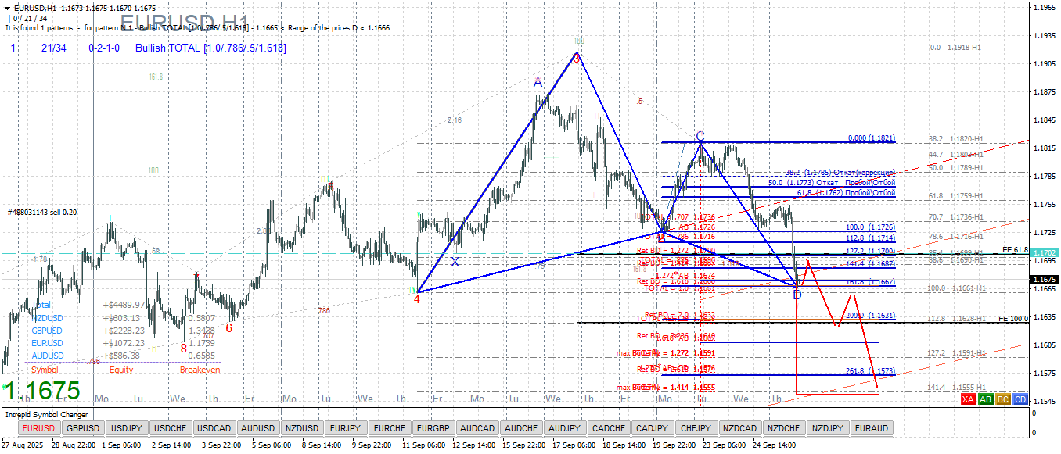Select NZDUSD in the symbol changer bar
The image size is (1061, 454).
pos(301,428)
